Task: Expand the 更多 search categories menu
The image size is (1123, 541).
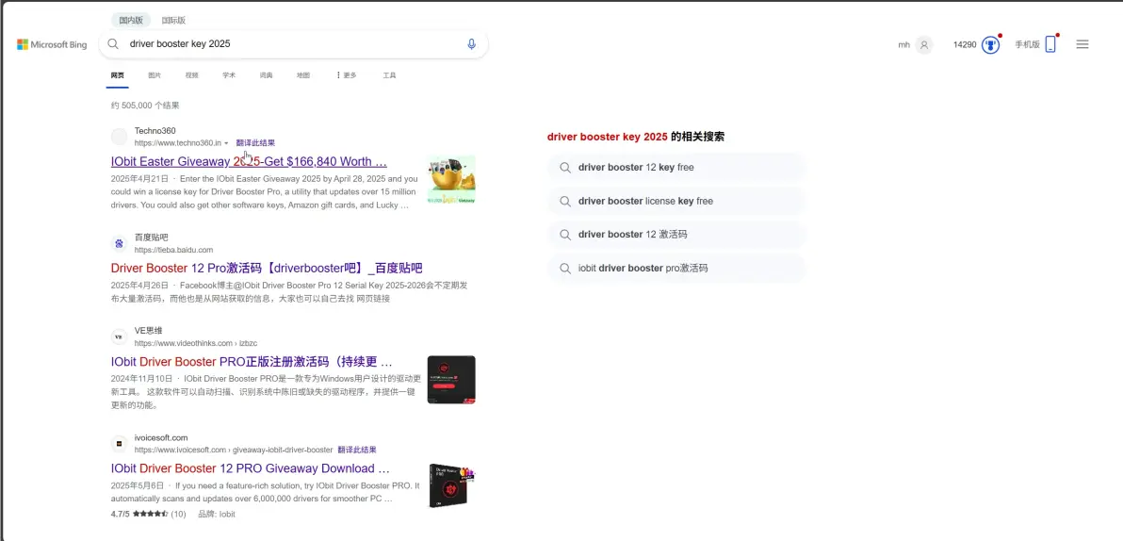Action: click(x=346, y=75)
